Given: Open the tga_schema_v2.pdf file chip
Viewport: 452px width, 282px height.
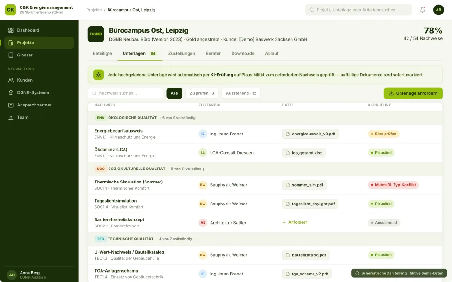Looking at the screenshot, I should coord(307,274).
